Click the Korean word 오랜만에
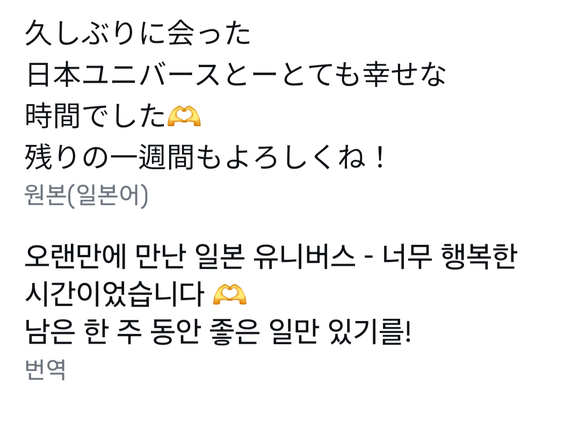This screenshot has width=580, height=421. pos(76,256)
